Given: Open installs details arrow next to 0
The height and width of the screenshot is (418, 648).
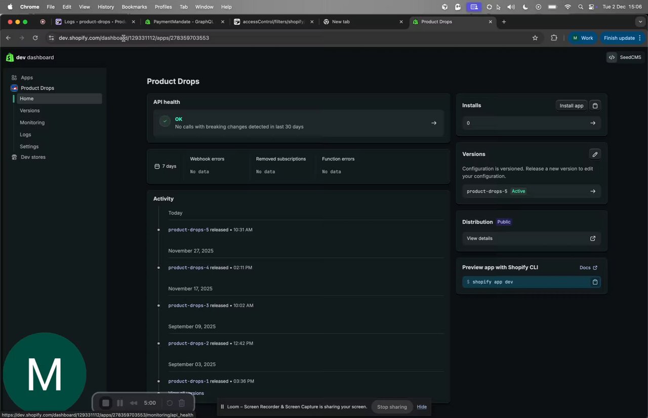Looking at the screenshot, I should point(593,123).
